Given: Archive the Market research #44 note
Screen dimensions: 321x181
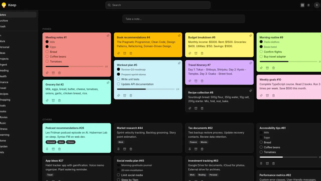Looking at the screenshot, I should pyautogui.click(x=125, y=149).
